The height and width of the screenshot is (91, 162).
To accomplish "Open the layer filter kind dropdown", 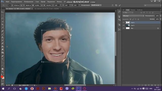I will [128, 13].
